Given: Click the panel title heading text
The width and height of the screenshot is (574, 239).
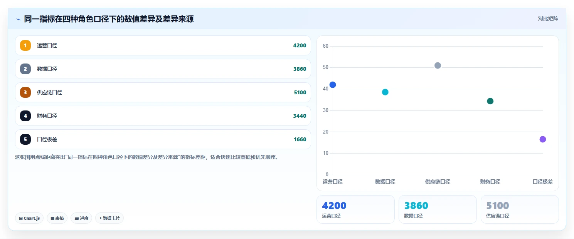Looking at the screenshot, I should tap(109, 19).
